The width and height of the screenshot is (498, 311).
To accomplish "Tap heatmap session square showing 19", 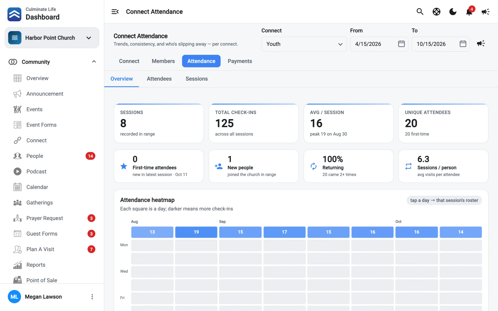I will tap(196, 232).
